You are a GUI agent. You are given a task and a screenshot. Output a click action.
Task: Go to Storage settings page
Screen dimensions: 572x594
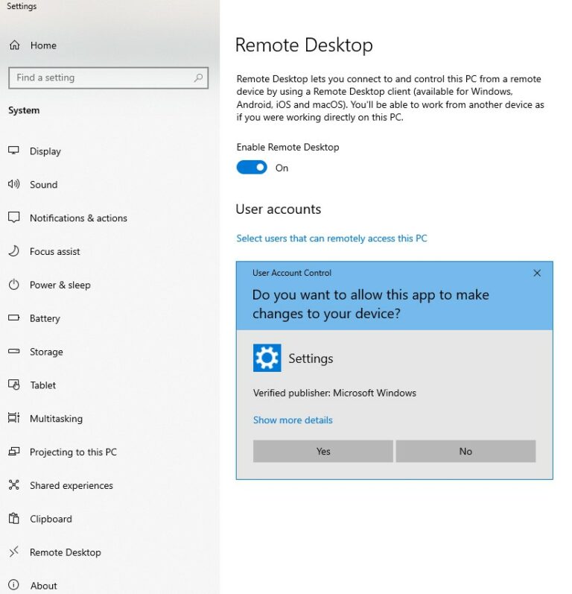click(x=46, y=352)
